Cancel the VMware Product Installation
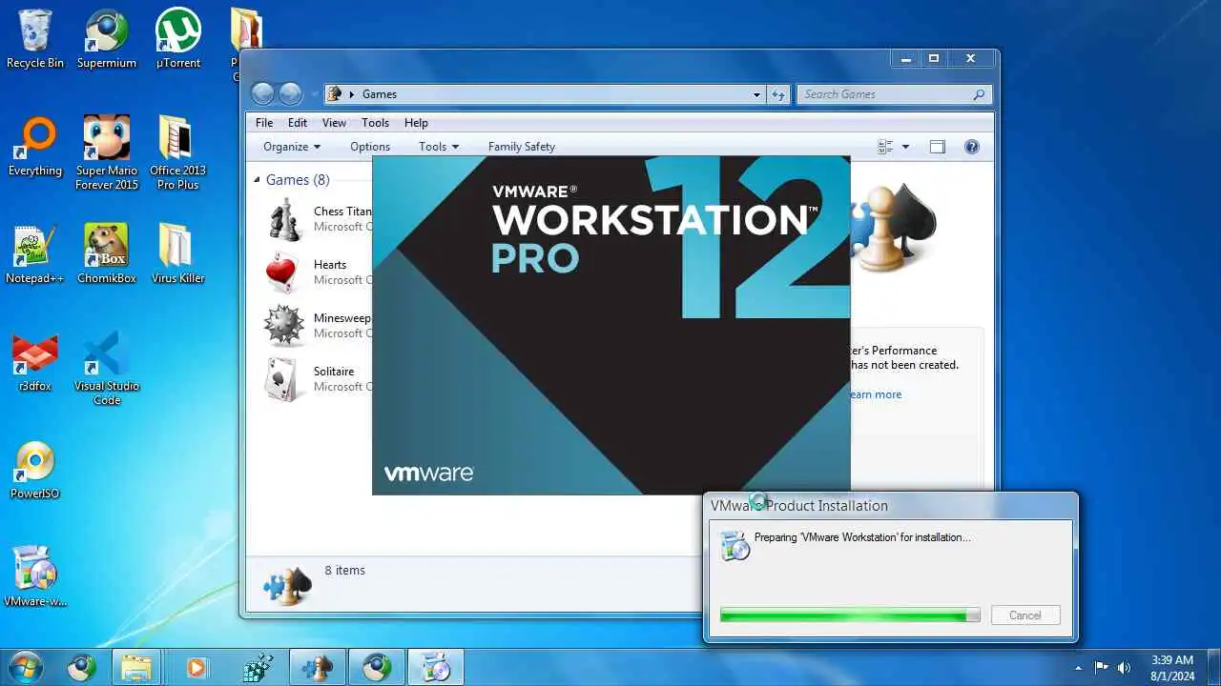The image size is (1221, 686). click(1025, 615)
